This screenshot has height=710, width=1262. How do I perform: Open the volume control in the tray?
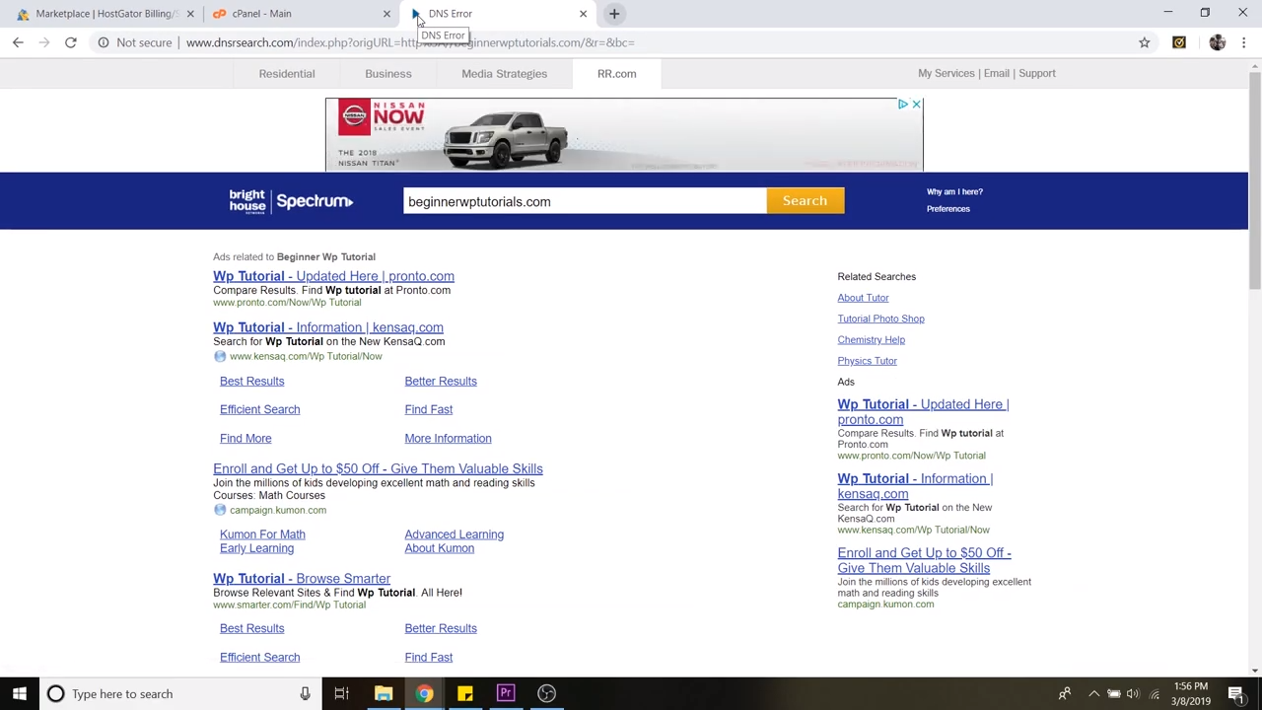1133,694
